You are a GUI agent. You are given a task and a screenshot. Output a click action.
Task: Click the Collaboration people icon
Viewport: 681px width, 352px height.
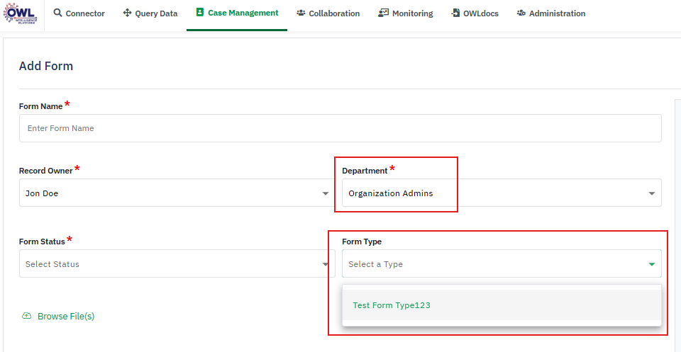pyautogui.click(x=301, y=13)
